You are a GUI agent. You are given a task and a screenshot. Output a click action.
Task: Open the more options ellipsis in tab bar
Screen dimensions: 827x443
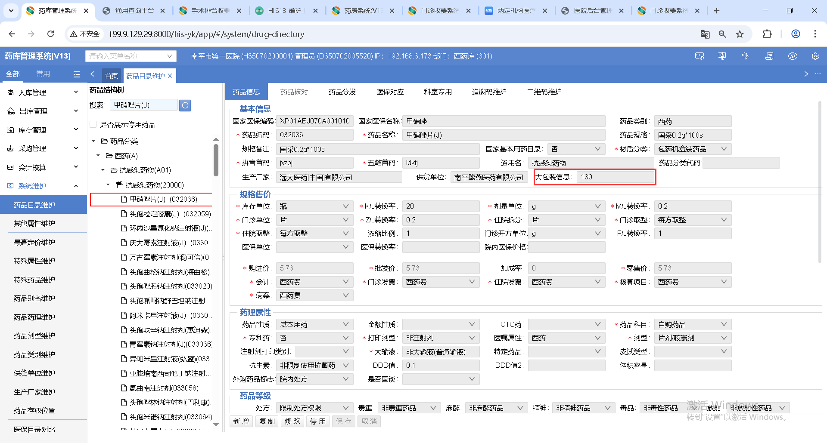[x=818, y=74]
